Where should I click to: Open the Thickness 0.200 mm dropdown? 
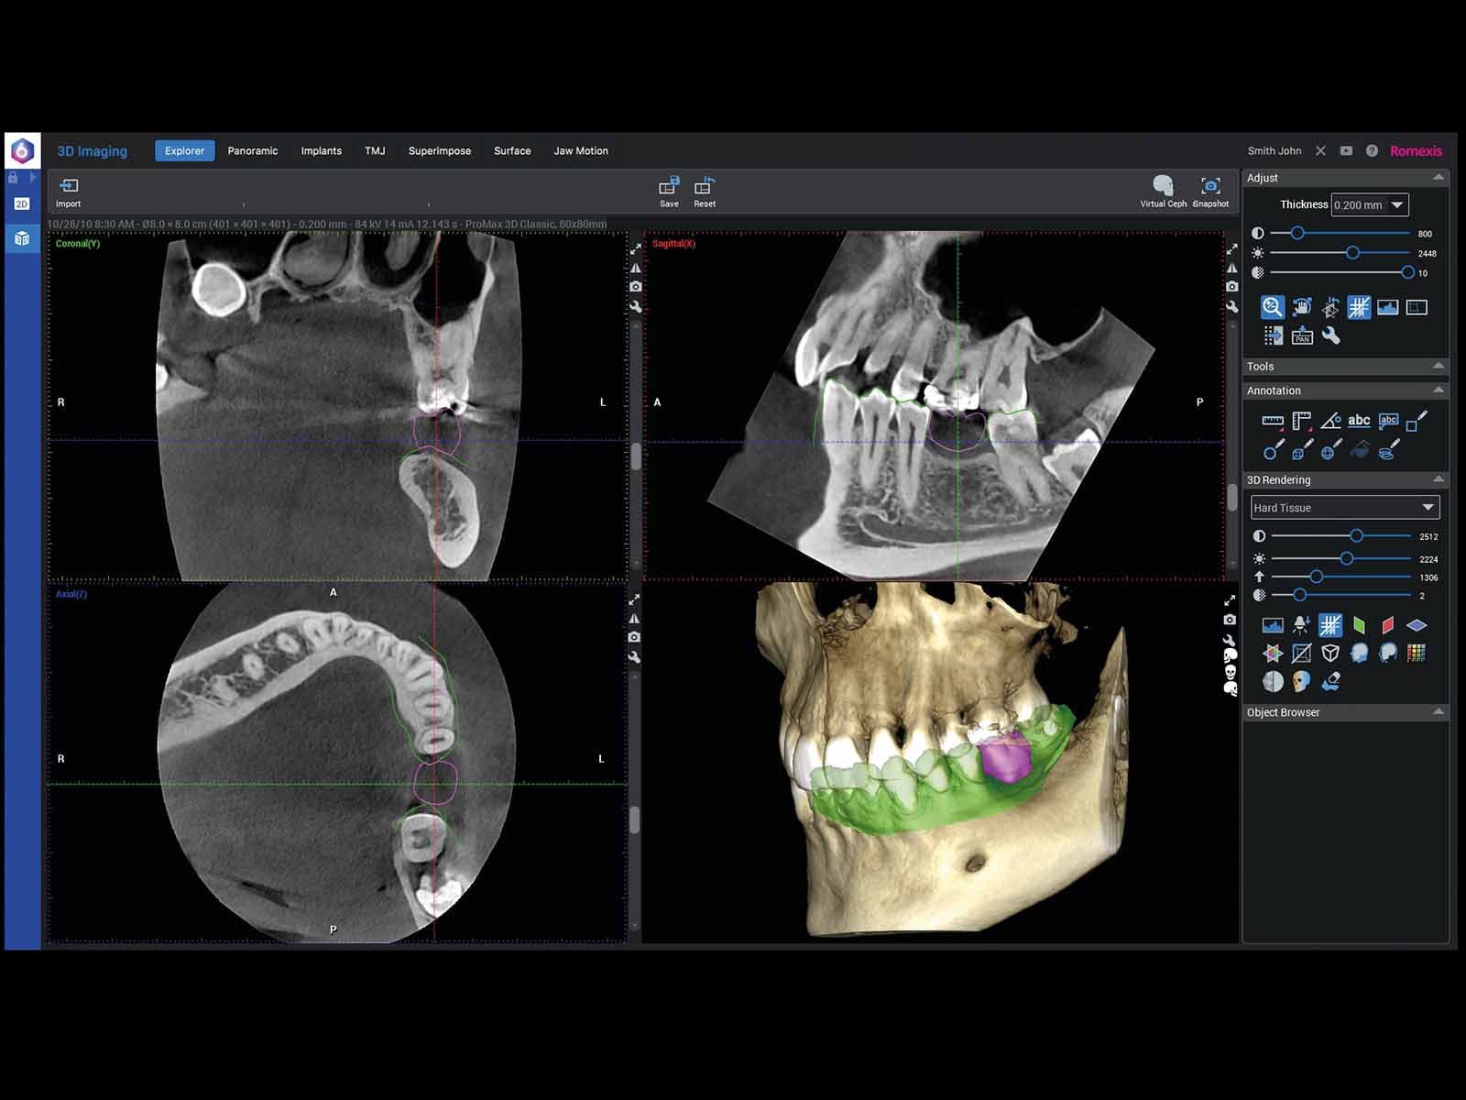[1370, 205]
